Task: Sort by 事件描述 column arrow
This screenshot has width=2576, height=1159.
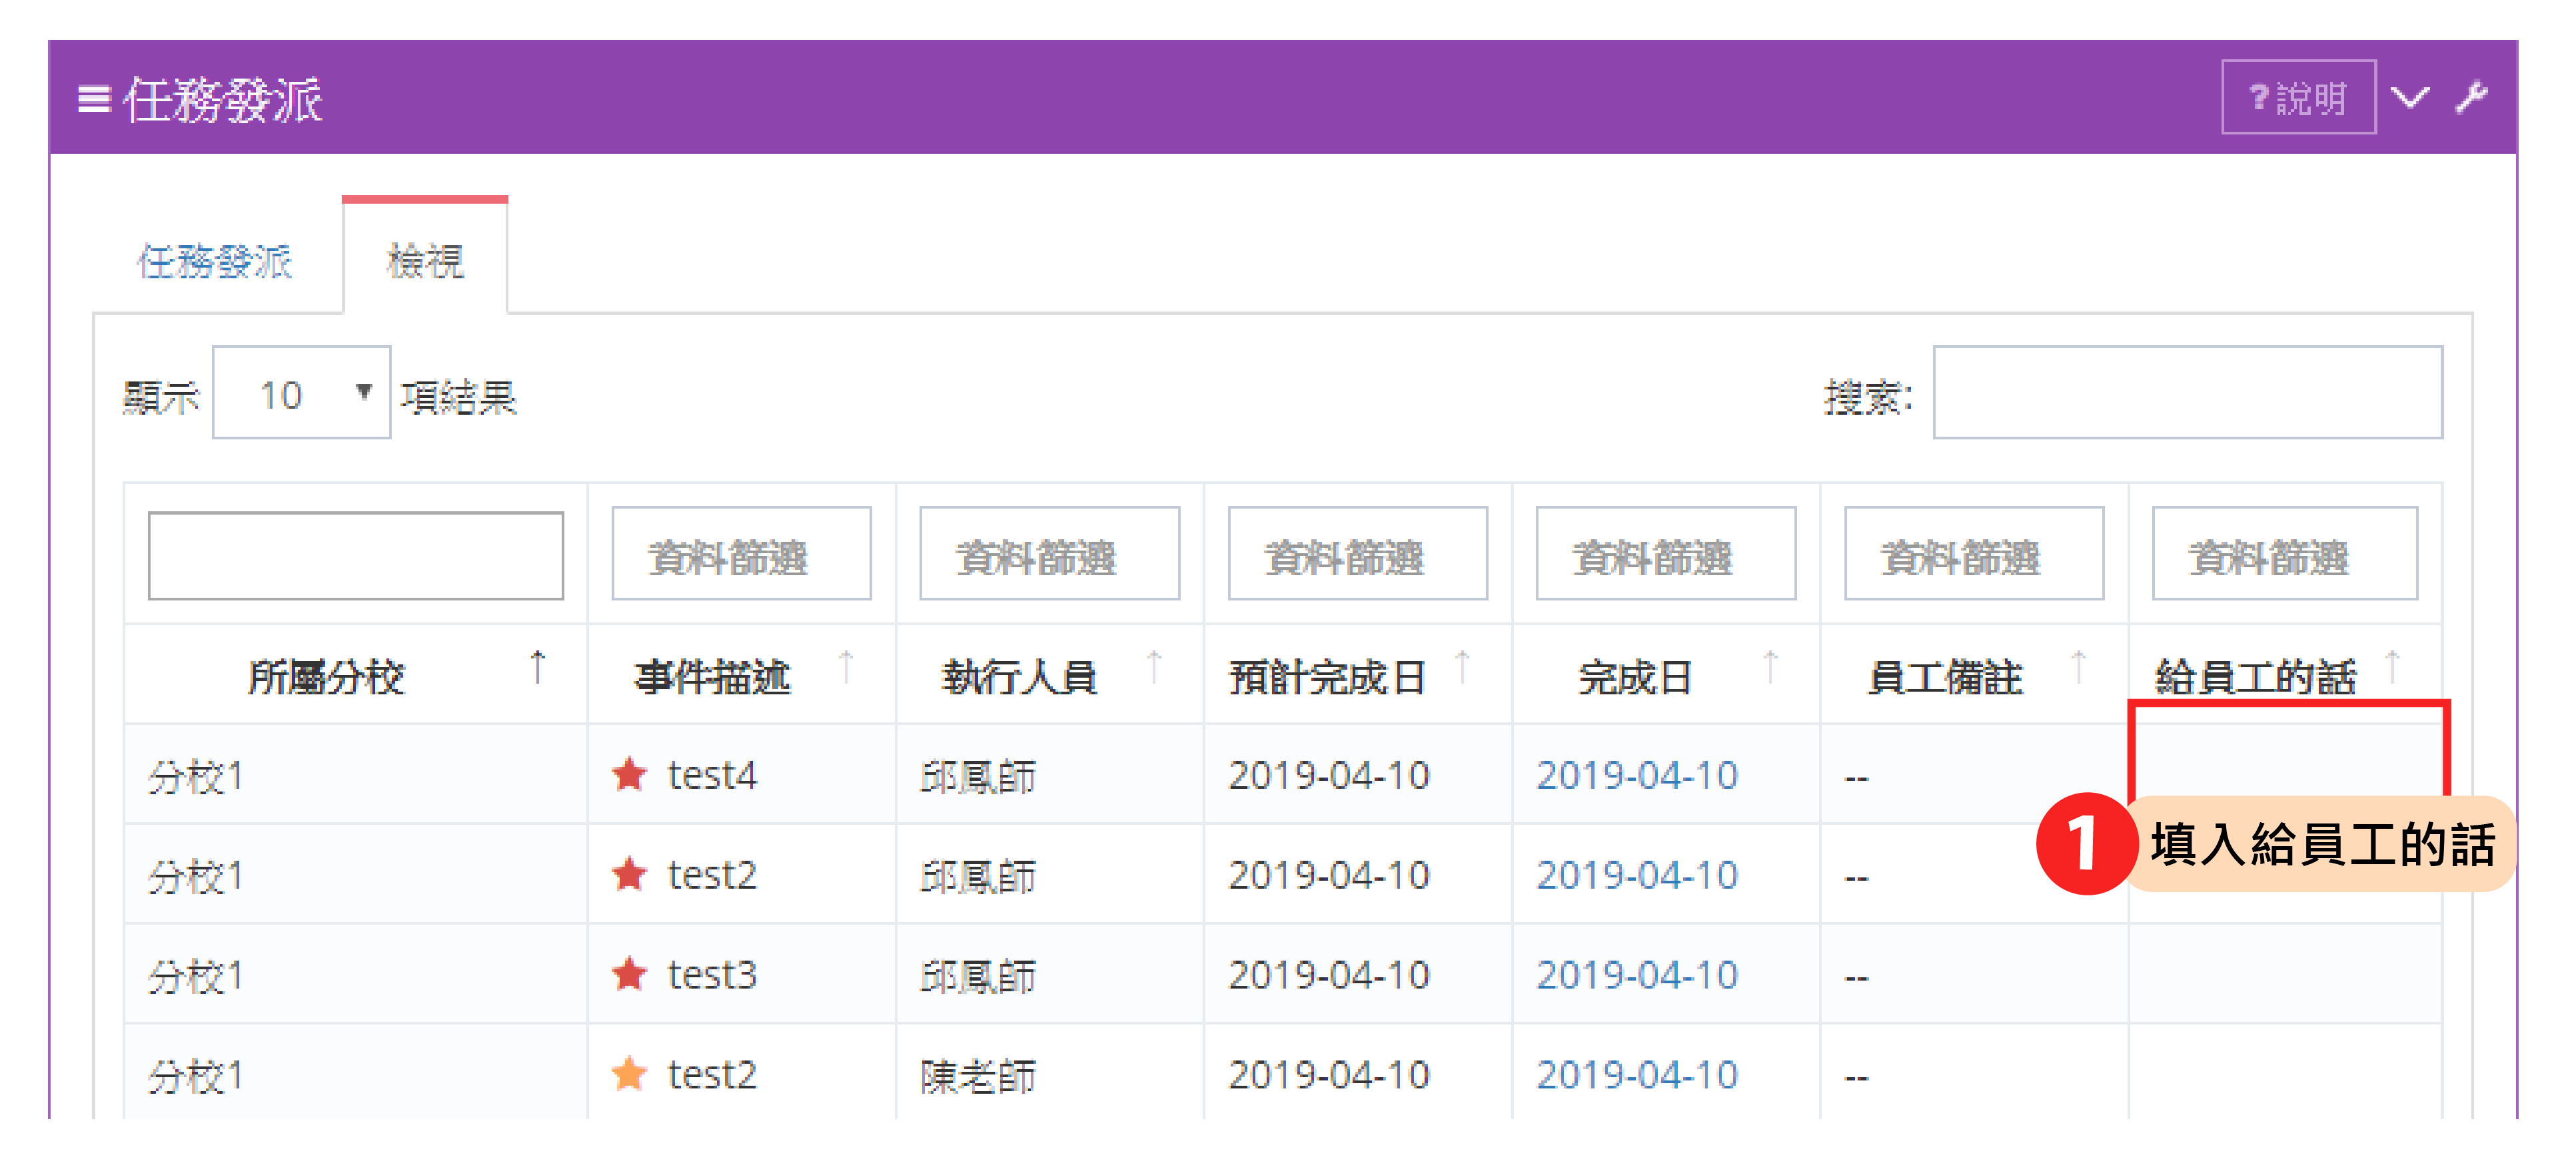Action: 846,666
